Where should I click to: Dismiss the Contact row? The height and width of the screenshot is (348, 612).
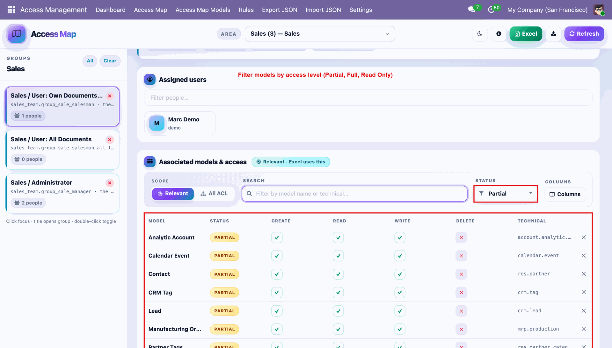pyautogui.click(x=584, y=274)
